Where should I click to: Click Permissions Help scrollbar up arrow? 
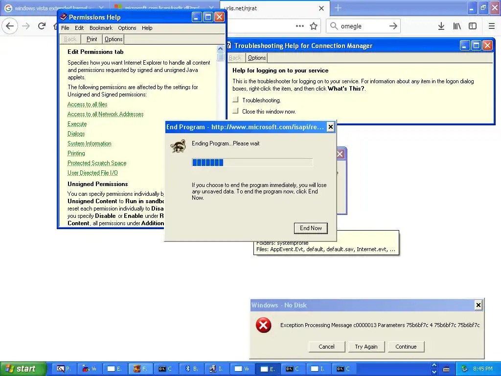pyautogui.click(x=220, y=49)
